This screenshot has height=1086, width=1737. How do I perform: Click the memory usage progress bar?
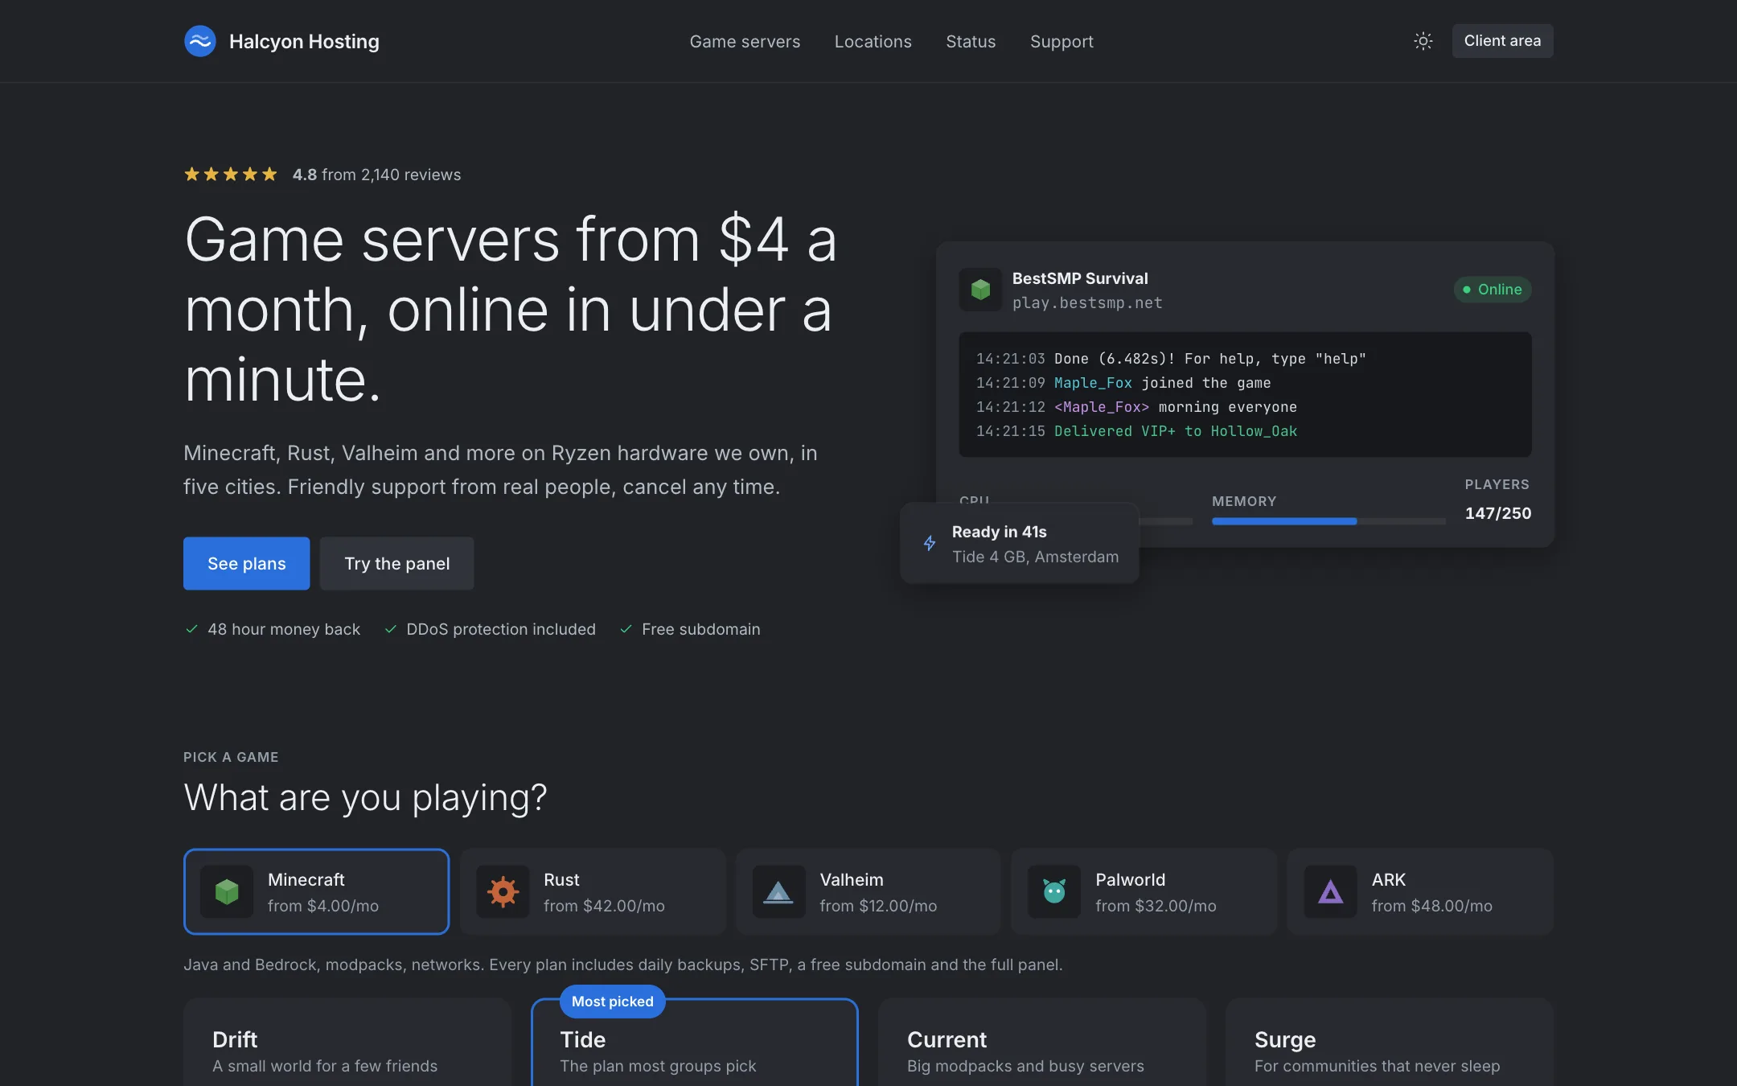click(x=1328, y=521)
